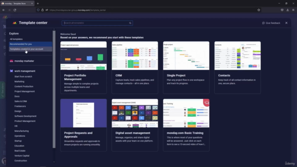Select the Manufacturing category
The image size is (297, 167).
(x=22, y=131)
